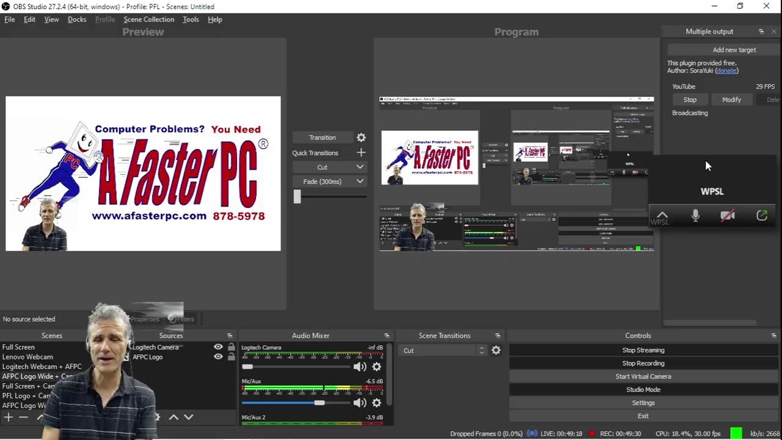The width and height of the screenshot is (782, 440).
Task: Open the donate link
Action: click(x=726, y=71)
